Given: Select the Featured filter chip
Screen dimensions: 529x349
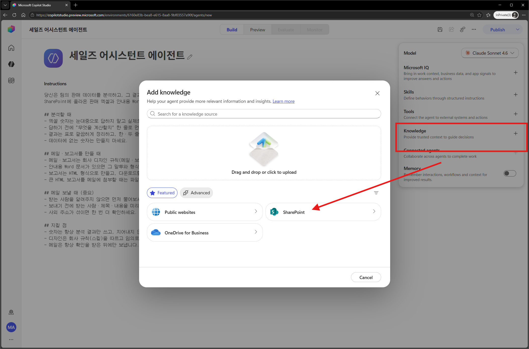Looking at the screenshot, I should pos(162,193).
